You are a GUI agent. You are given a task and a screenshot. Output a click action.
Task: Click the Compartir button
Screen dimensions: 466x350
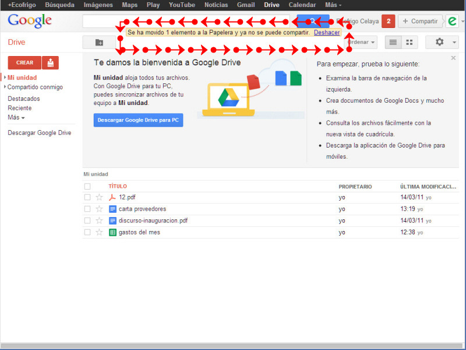420,21
